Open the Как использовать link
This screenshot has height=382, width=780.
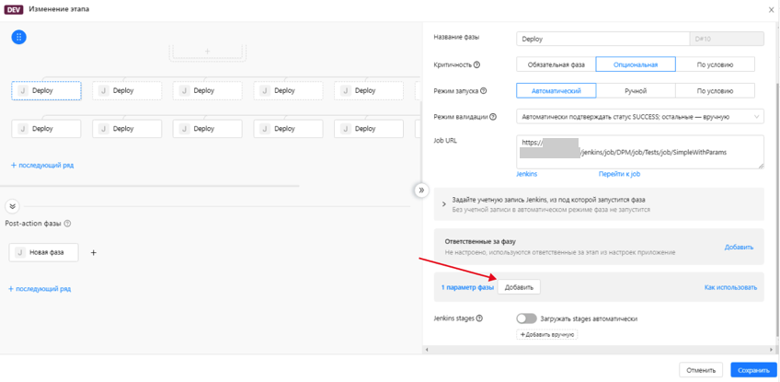(x=730, y=287)
